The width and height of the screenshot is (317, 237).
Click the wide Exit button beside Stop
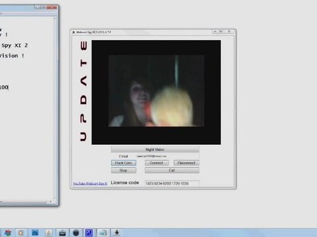tap(172, 171)
